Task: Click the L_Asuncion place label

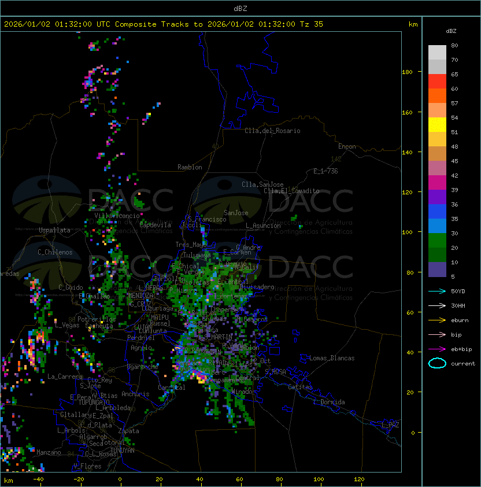Action: click(263, 226)
